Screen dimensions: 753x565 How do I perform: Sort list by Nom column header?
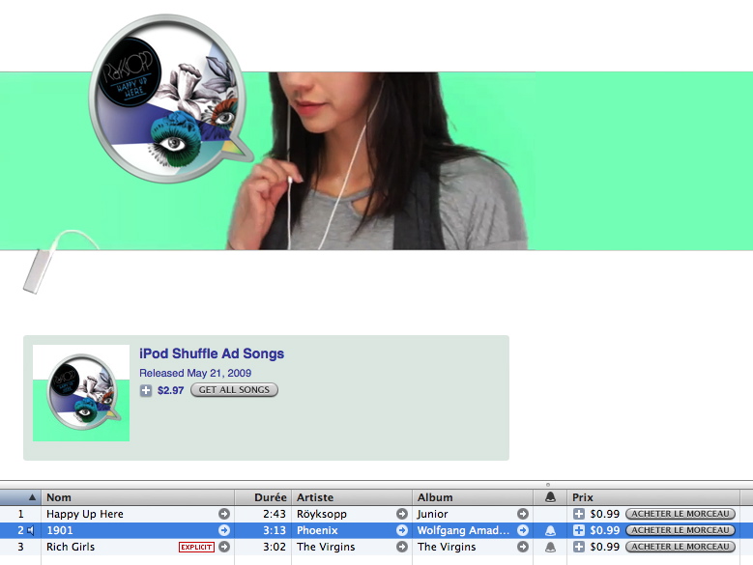pyautogui.click(x=138, y=497)
